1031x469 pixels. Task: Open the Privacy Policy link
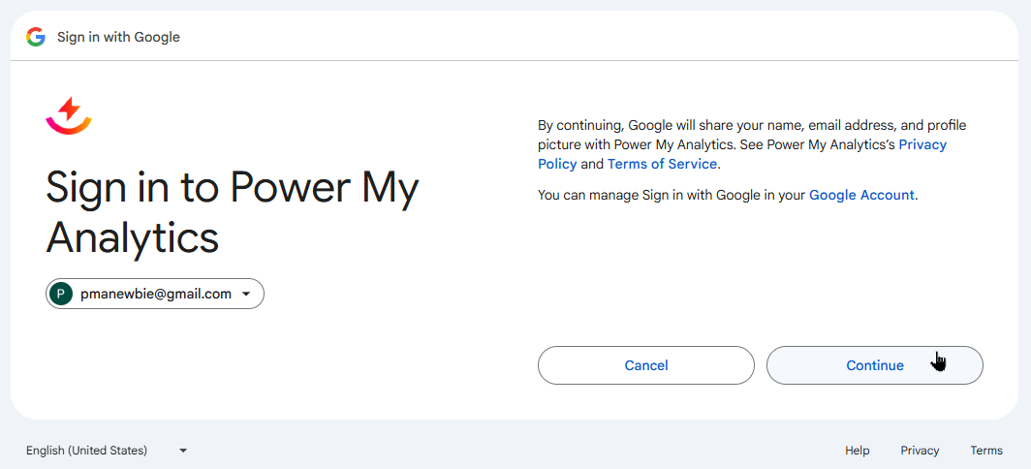tap(922, 144)
